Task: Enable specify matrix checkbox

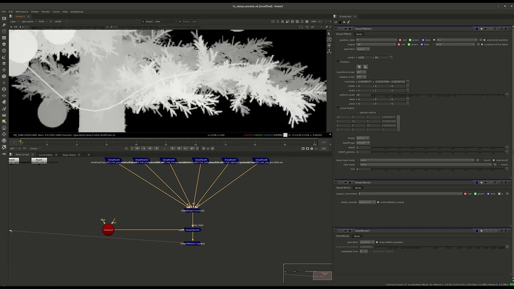Action: click(357, 112)
